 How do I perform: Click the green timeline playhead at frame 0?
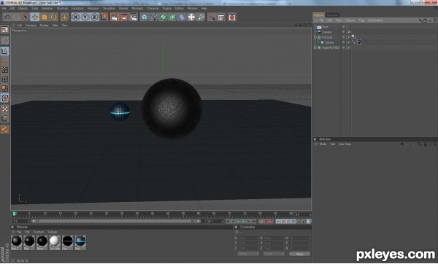click(14, 214)
